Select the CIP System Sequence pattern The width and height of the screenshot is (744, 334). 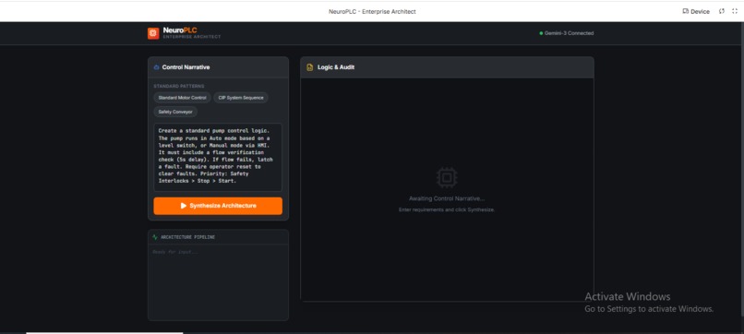(x=241, y=98)
